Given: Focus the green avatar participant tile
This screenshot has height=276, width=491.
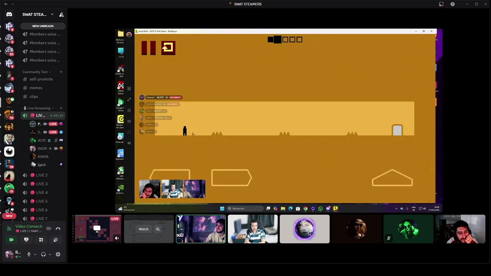Looking at the screenshot, I should [x=408, y=229].
